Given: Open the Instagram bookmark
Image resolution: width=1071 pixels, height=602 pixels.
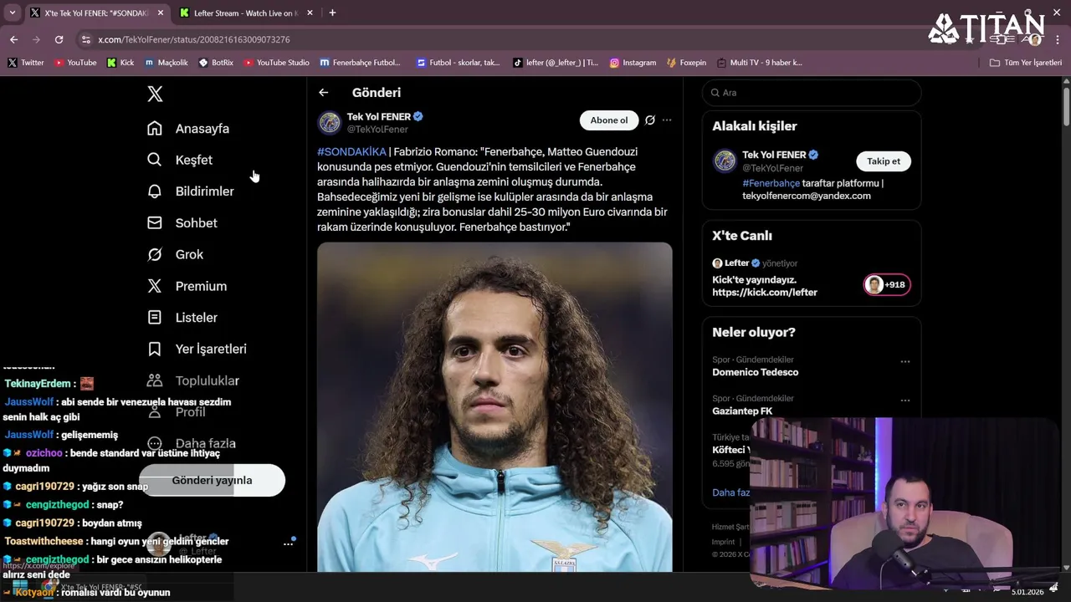Looking at the screenshot, I should (x=633, y=63).
